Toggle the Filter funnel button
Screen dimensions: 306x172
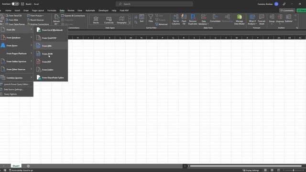tap(151, 18)
